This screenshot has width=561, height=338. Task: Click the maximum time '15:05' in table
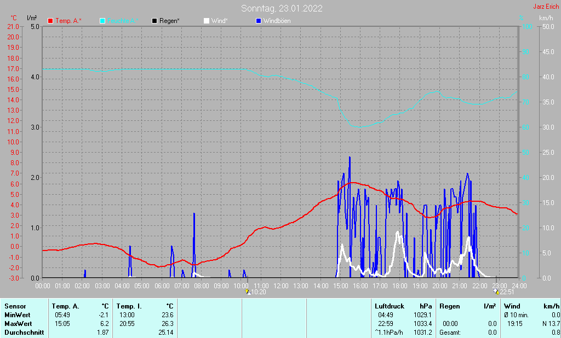pyautogui.click(x=62, y=324)
